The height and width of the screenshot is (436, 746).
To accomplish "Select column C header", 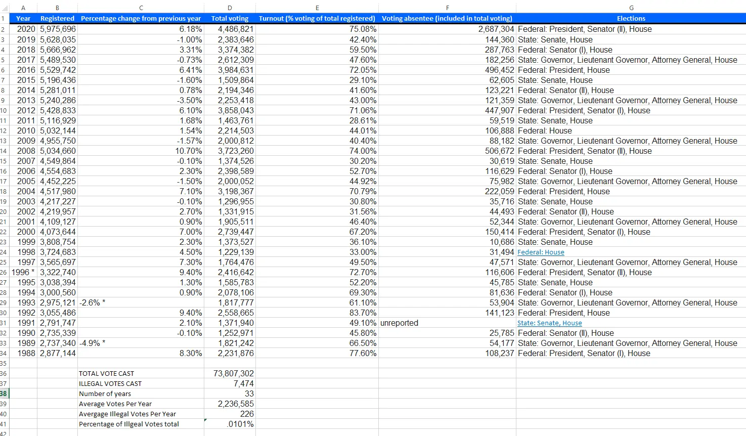I will click(x=141, y=8).
